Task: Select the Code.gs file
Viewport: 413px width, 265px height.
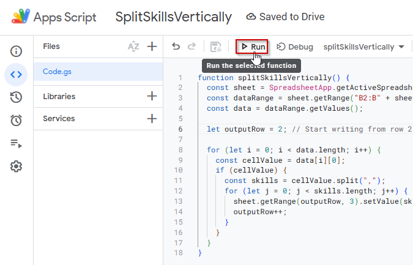Action: (98, 72)
